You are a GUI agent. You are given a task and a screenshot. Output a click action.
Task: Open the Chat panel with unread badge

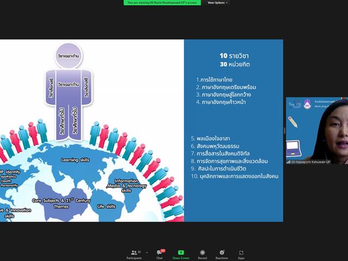point(160,254)
